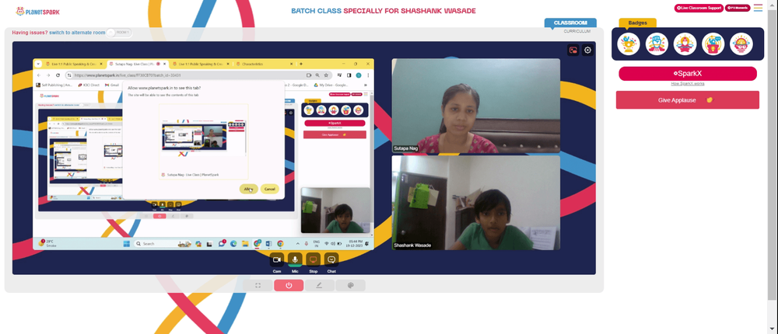Viewport: 778px width, 334px height.
Task: Click the SparkX button
Action: coord(688,73)
